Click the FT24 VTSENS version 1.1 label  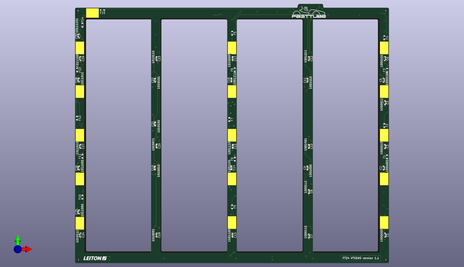pos(361,258)
